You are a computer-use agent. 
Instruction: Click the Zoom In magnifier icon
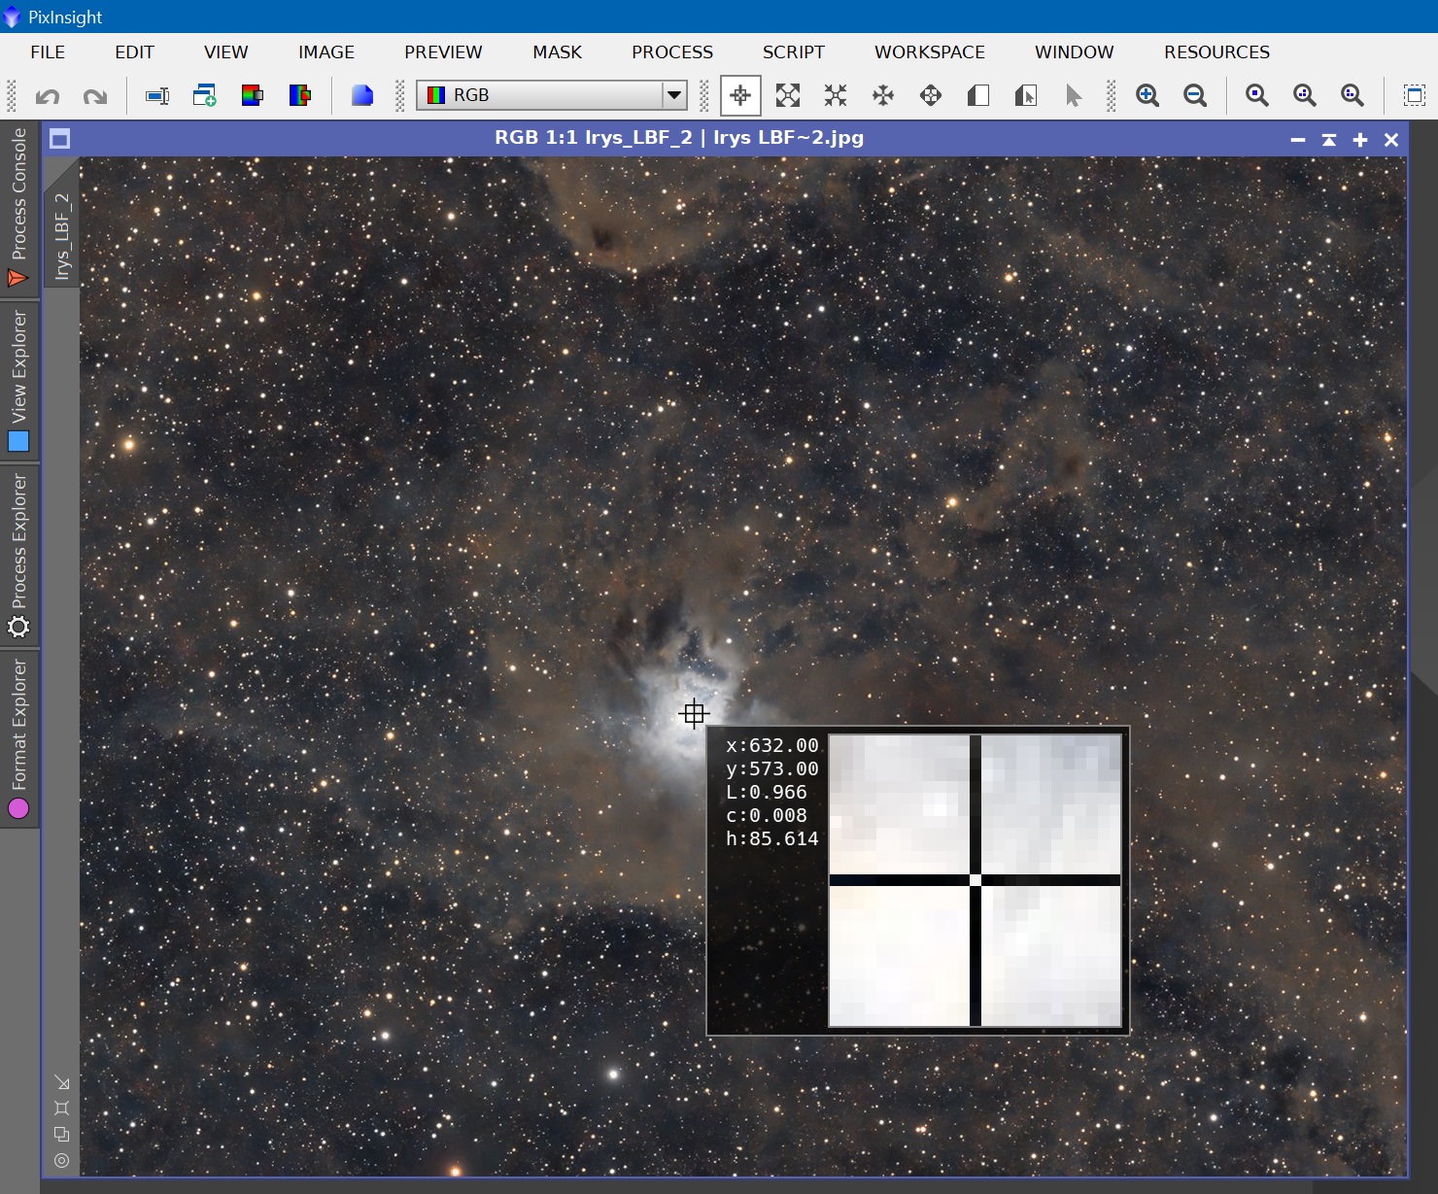pyautogui.click(x=1147, y=95)
